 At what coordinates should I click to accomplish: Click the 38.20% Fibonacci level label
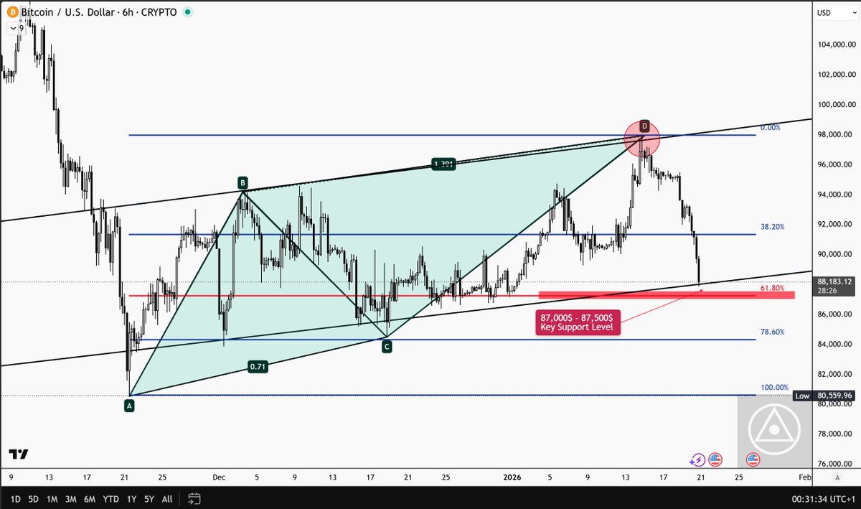point(773,227)
